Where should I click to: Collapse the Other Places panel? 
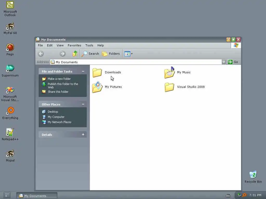[x=83, y=104]
